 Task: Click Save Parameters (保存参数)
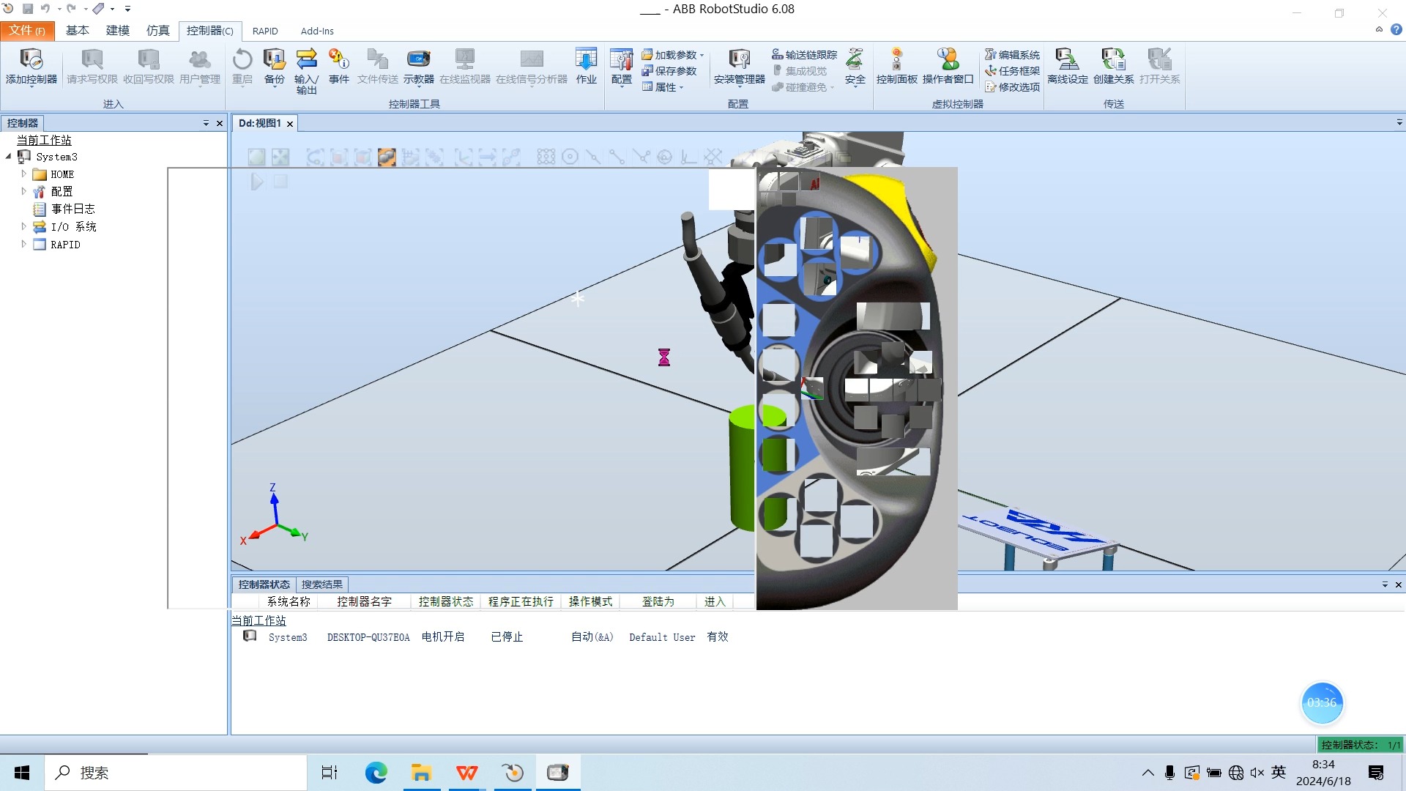tap(669, 71)
